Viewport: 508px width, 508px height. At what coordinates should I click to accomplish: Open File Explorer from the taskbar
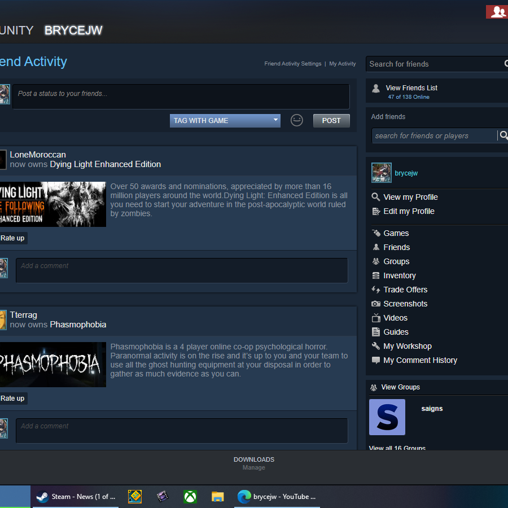coord(218,497)
